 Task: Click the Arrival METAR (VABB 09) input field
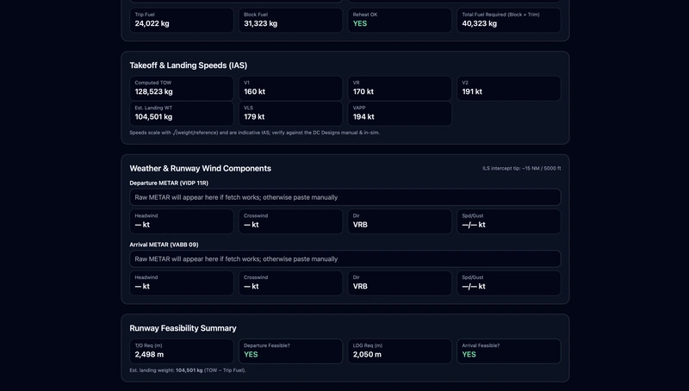344,258
